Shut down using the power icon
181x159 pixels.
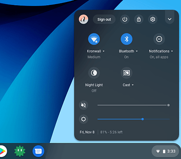125,19
